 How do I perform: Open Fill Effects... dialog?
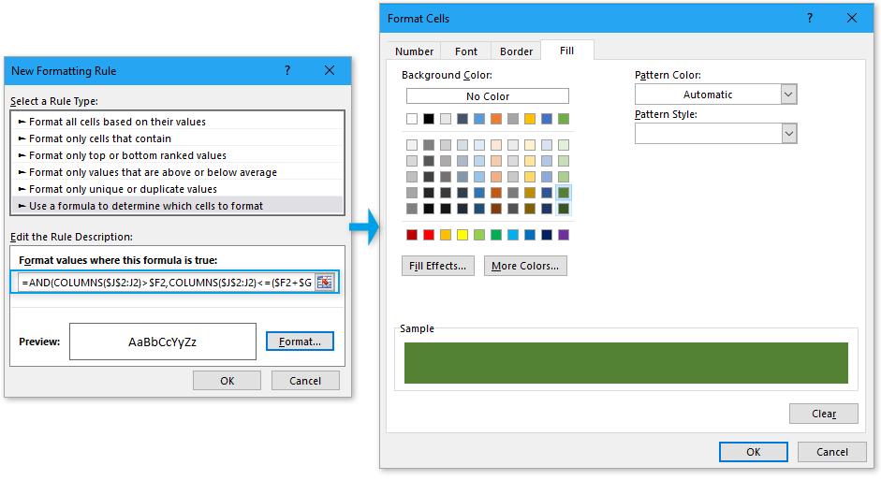pos(437,266)
